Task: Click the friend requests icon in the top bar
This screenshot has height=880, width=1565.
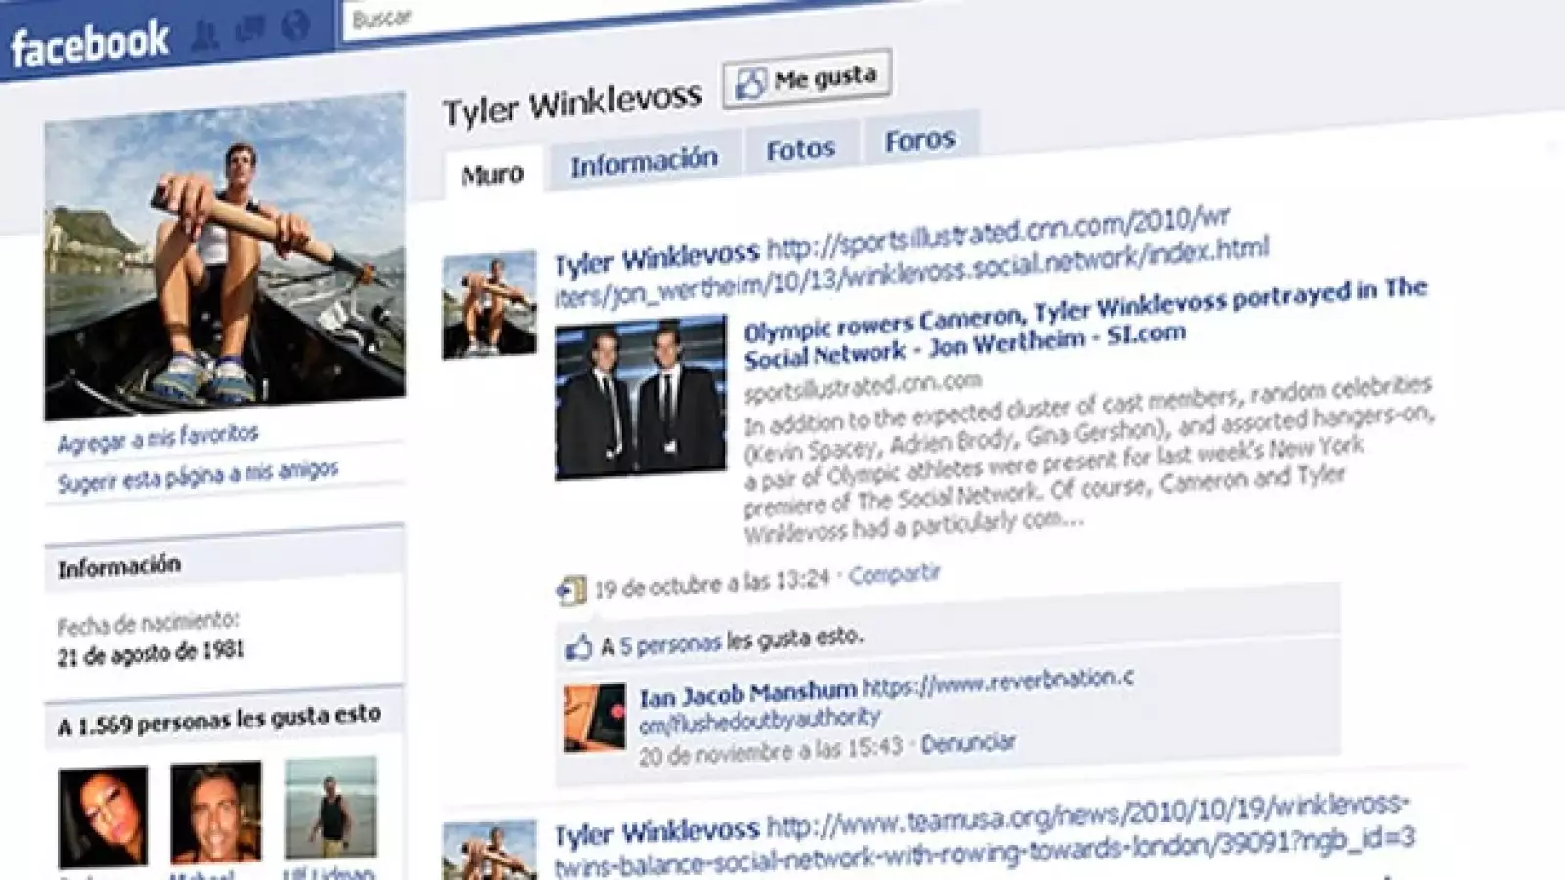Action: tap(203, 29)
